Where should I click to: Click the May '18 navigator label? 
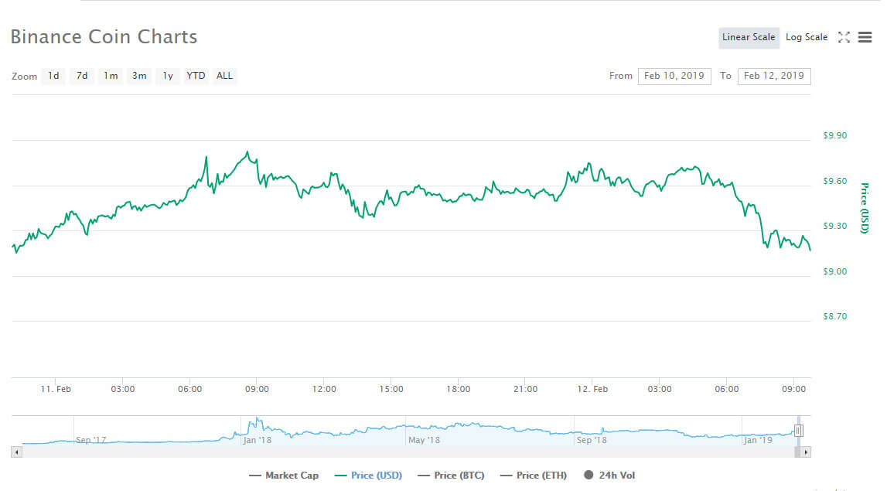point(424,439)
